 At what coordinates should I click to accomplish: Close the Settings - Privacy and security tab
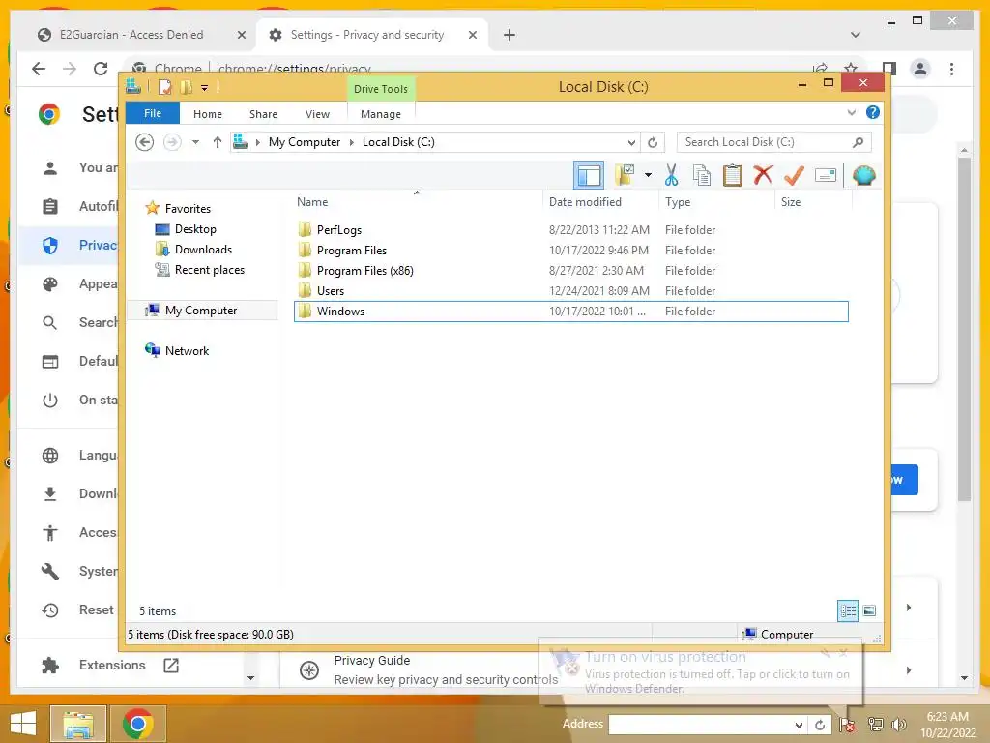pos(472,35)
